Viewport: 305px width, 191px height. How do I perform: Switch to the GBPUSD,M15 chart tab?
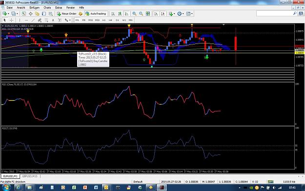point(30,176)
